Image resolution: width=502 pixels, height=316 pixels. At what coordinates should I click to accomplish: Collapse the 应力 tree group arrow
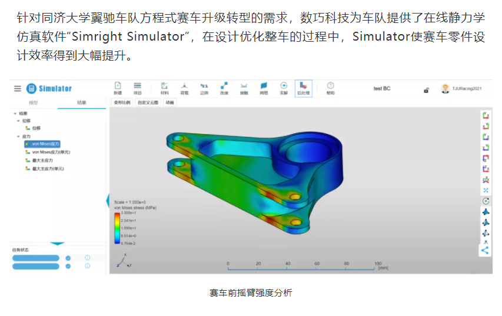[18, 137]
